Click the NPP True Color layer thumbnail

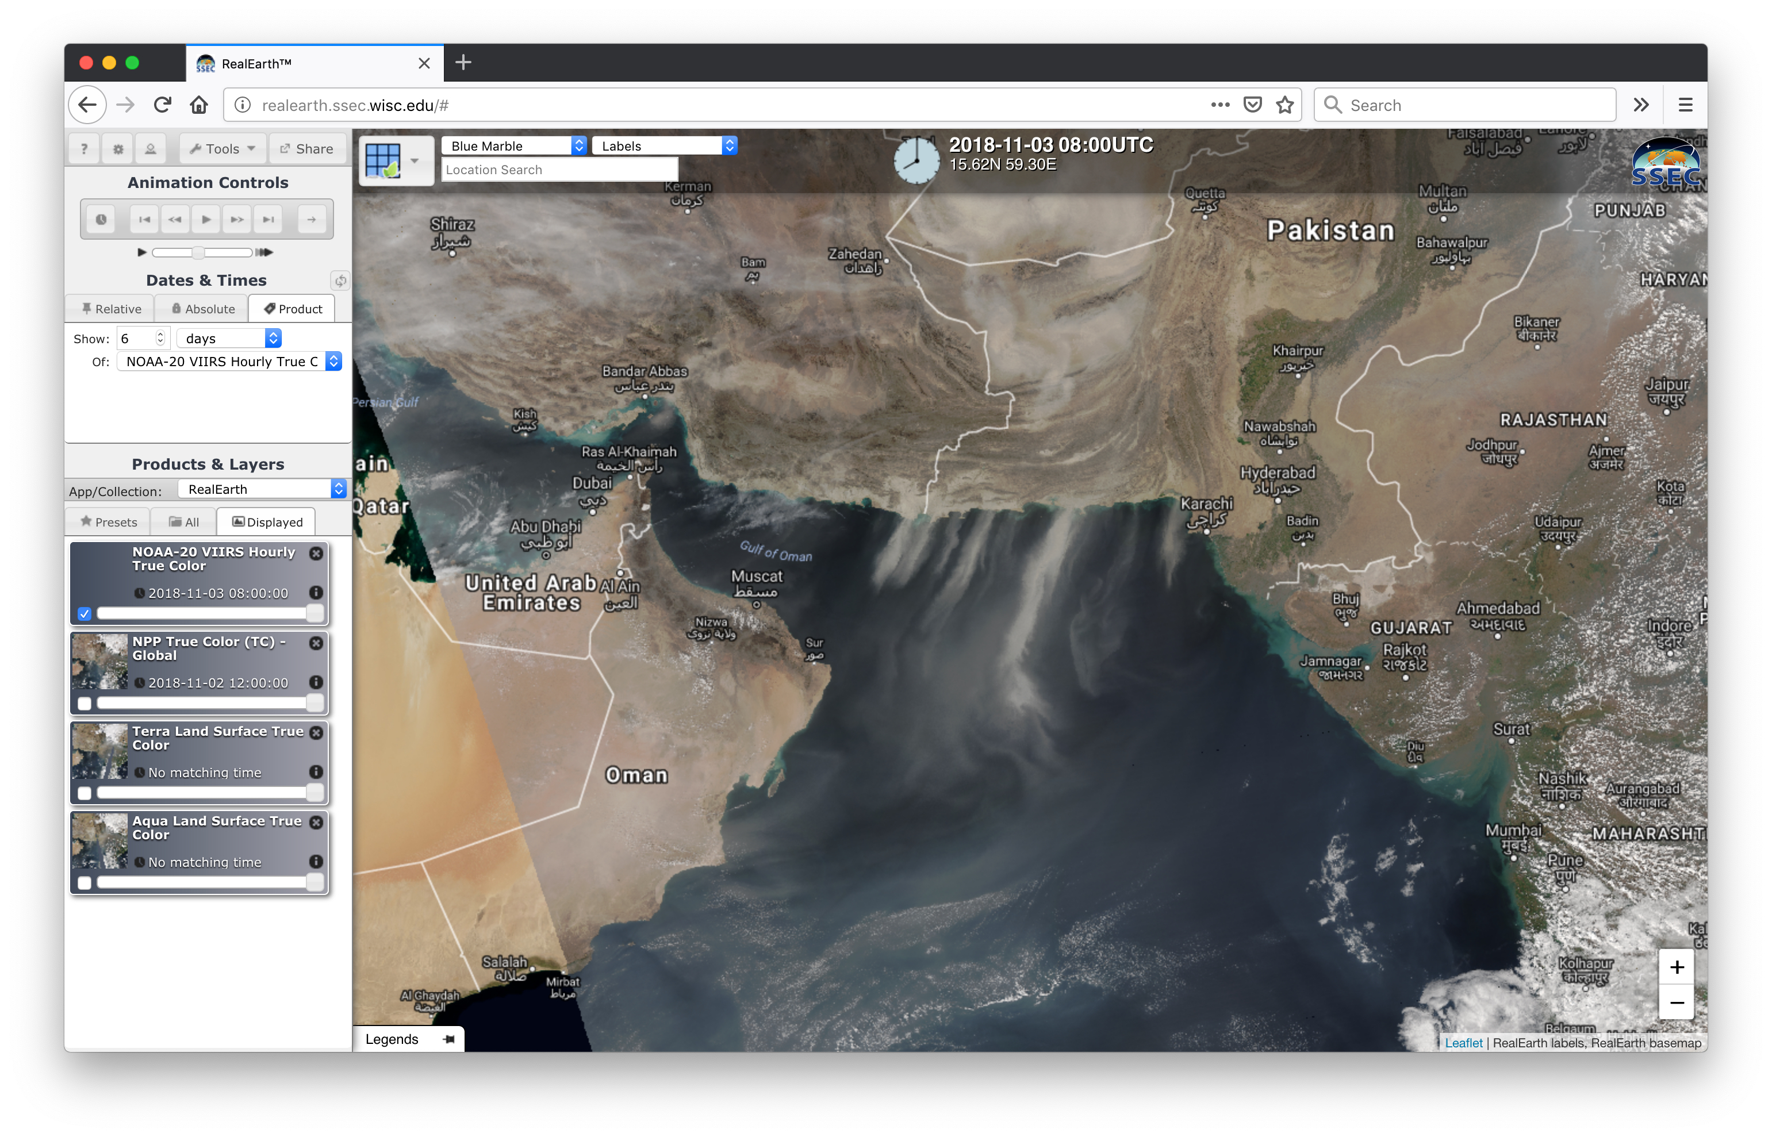99,662
